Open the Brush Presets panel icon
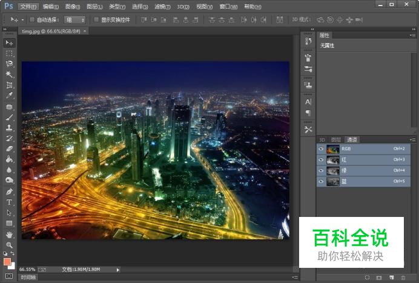Screen dimensions: 419x283 (308, 69)
